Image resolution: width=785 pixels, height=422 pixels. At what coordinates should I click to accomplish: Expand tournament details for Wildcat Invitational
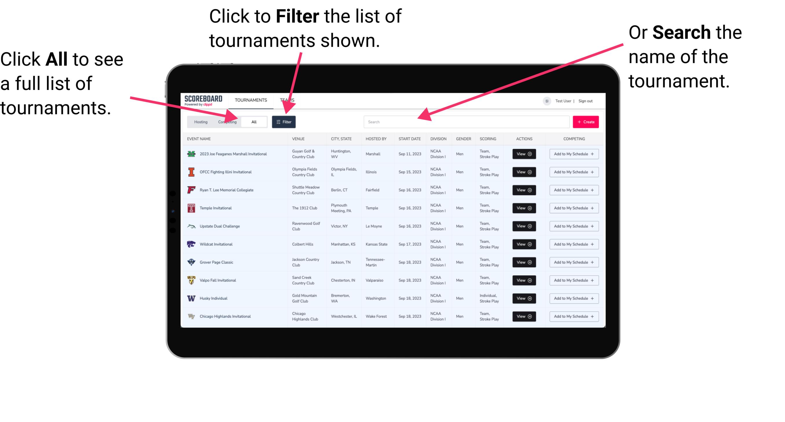tap(524, 244)
